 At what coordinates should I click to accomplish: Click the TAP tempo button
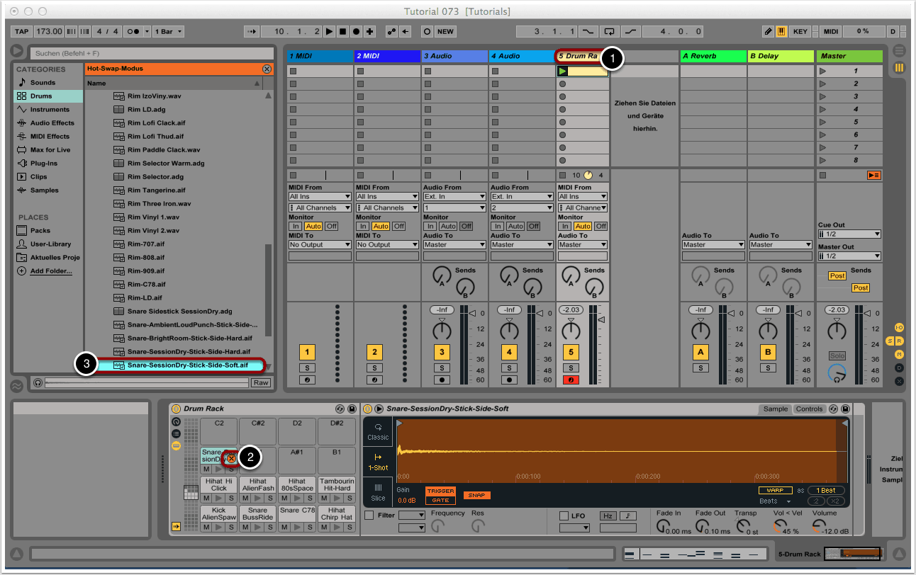(x=21, y=32)
